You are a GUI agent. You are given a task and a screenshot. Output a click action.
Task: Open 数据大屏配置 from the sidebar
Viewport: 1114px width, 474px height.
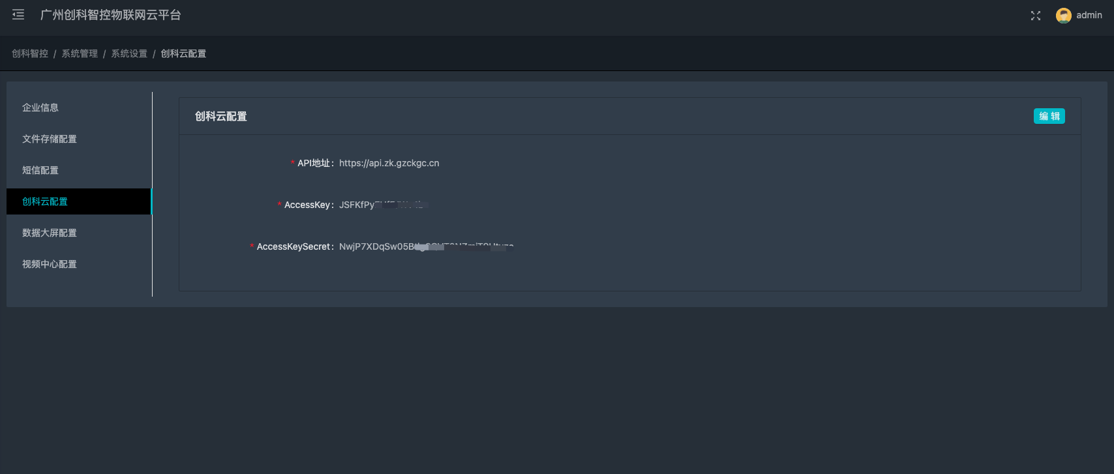50,233
